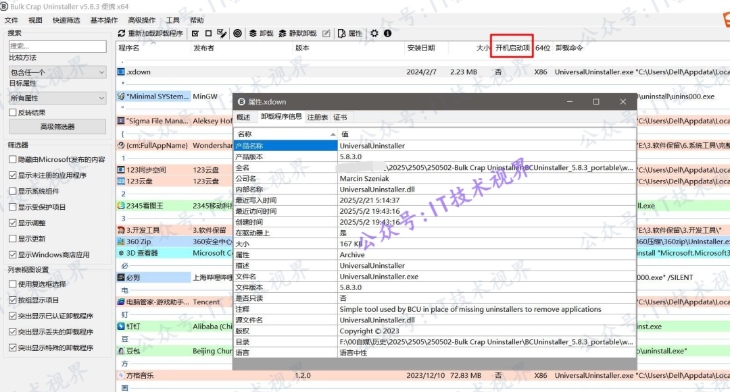Click the deselect-all empty box toolbar icon
Screen dimensions: 730x392
[x=209, y=34]
